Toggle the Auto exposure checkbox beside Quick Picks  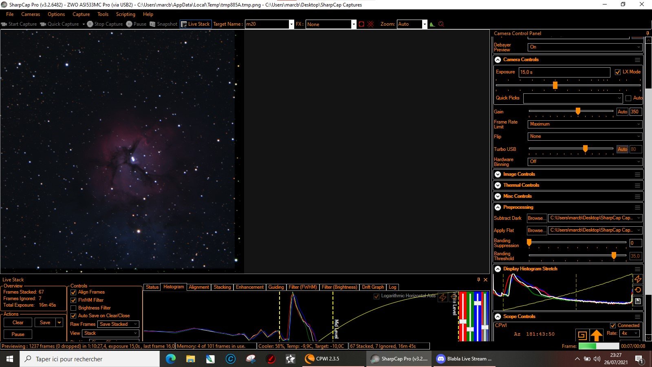628,98
